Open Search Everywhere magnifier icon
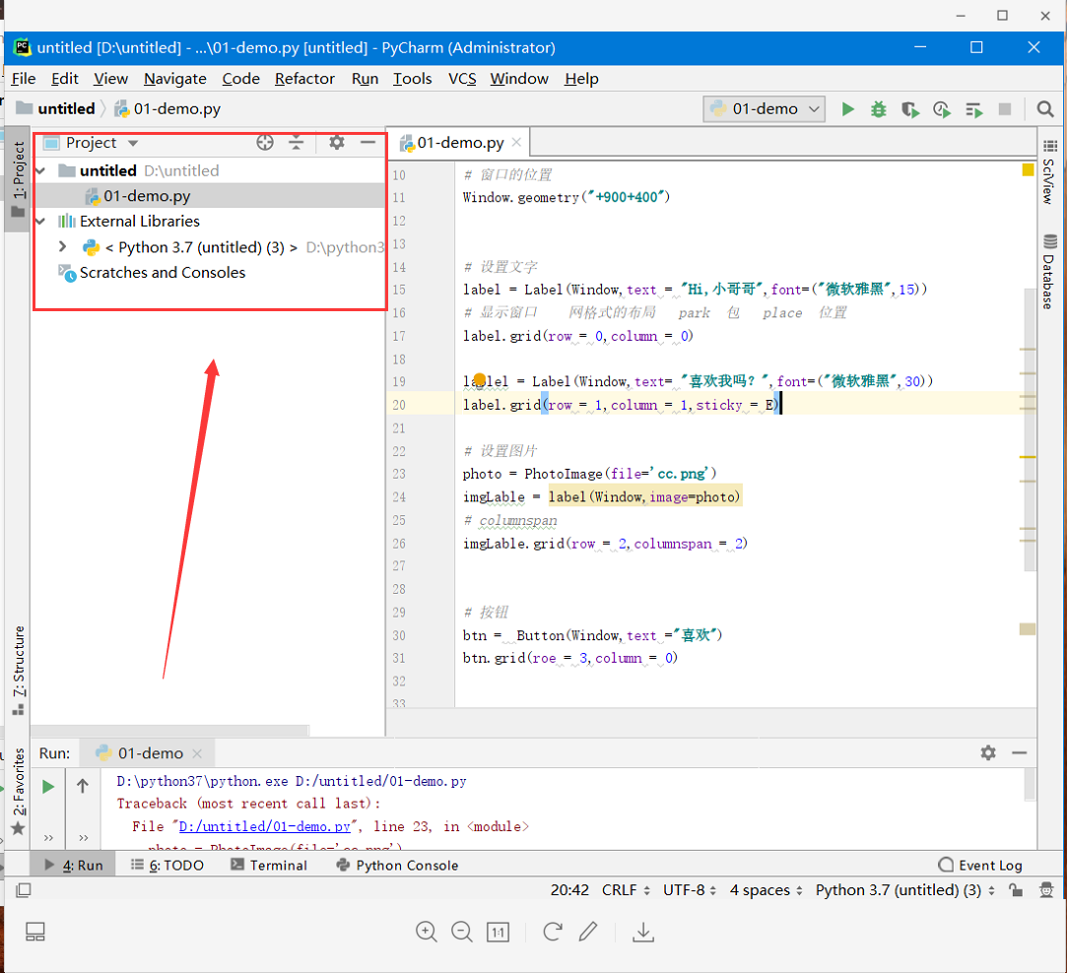This screenshot has height=973, width=1067. pyautogui.click(x=1045, y=109)
